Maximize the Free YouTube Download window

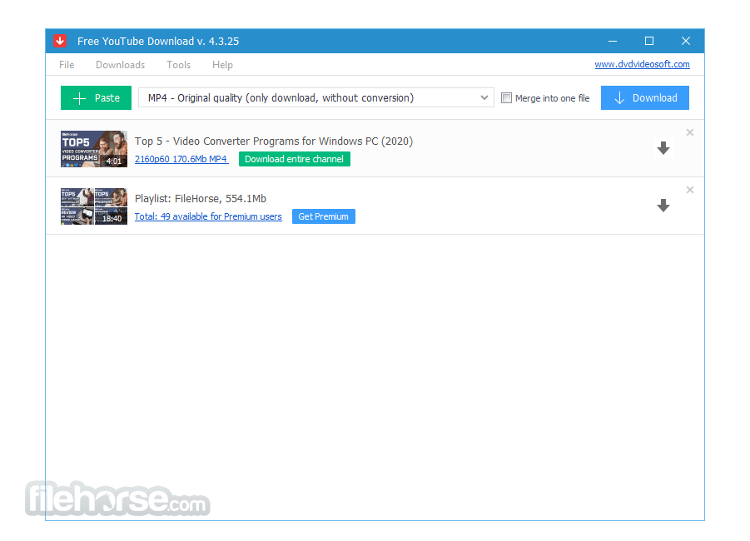point(649,41)
